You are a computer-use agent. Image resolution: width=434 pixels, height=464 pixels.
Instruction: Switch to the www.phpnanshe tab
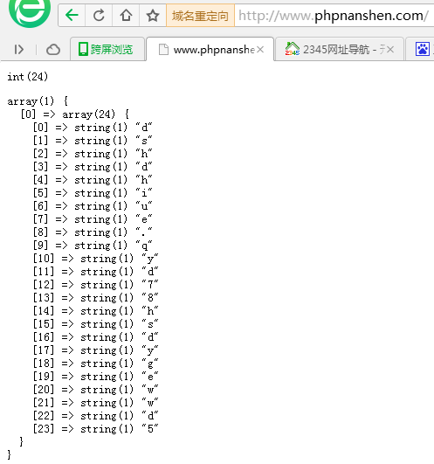point(210,50)
